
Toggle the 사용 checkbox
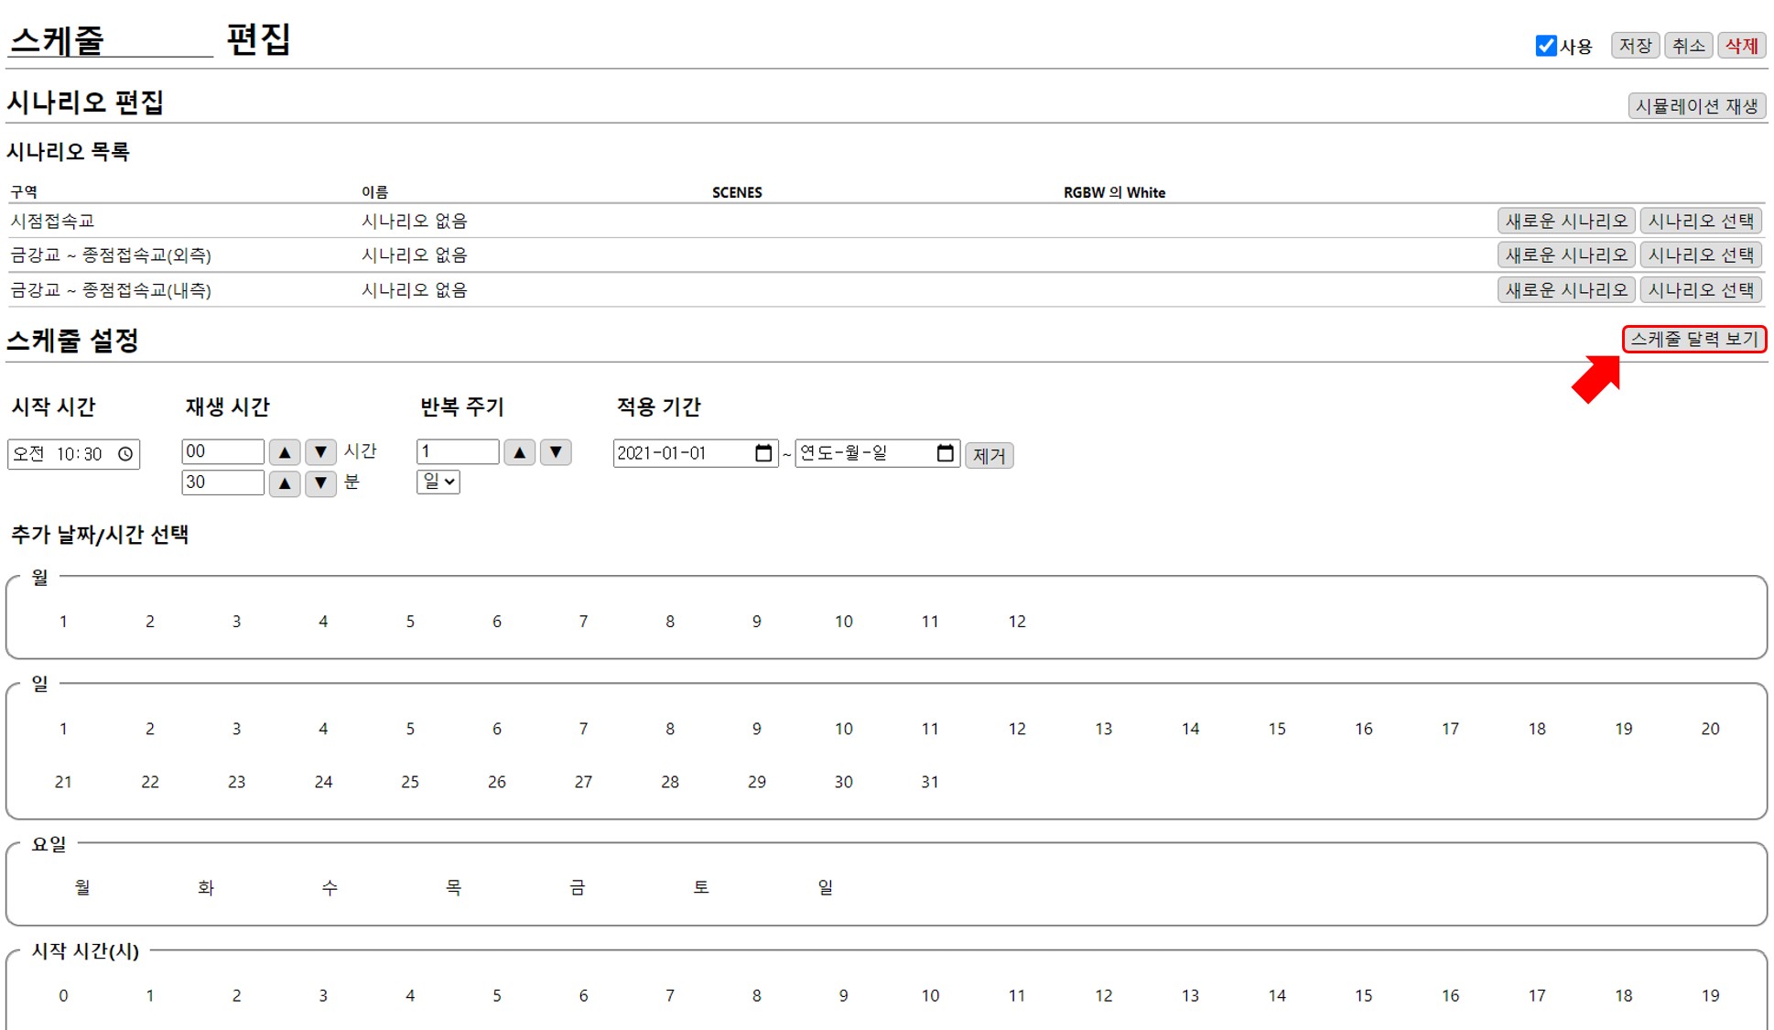pyautogui.click(x=1545, y=46)
